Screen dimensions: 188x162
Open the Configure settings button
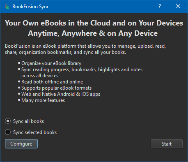(21, 144)
